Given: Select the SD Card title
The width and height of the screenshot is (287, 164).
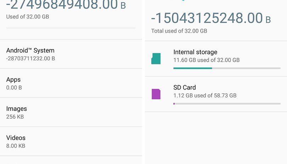Looking at the screenshot, I should pyautogui.click(x=185, y=88).
